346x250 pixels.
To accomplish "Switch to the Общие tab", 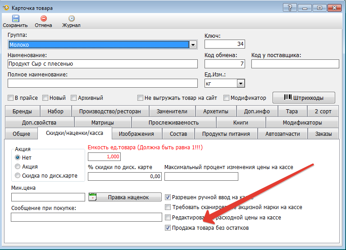I will [22, 134].
